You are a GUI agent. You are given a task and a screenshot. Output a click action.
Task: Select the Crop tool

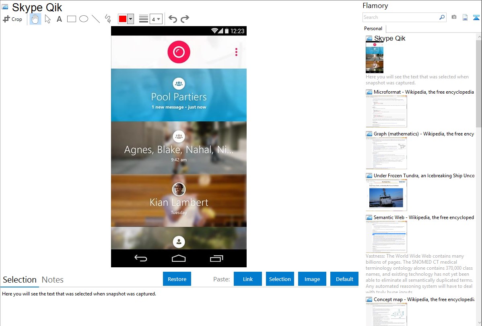12,19
